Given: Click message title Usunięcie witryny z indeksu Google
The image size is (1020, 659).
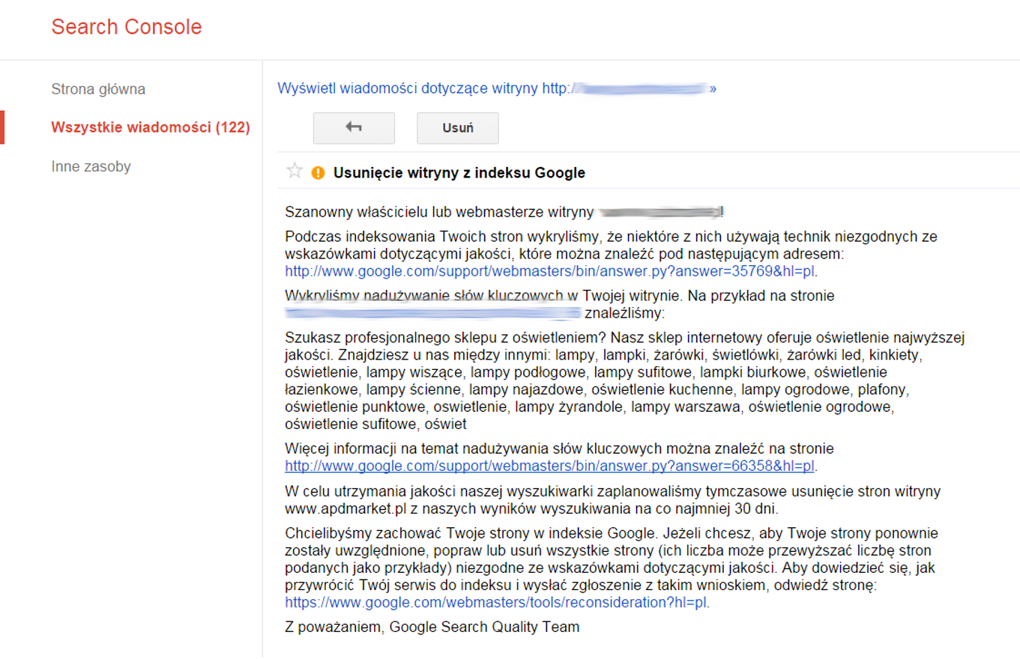Looking at the screenshot, I should 459,173.
